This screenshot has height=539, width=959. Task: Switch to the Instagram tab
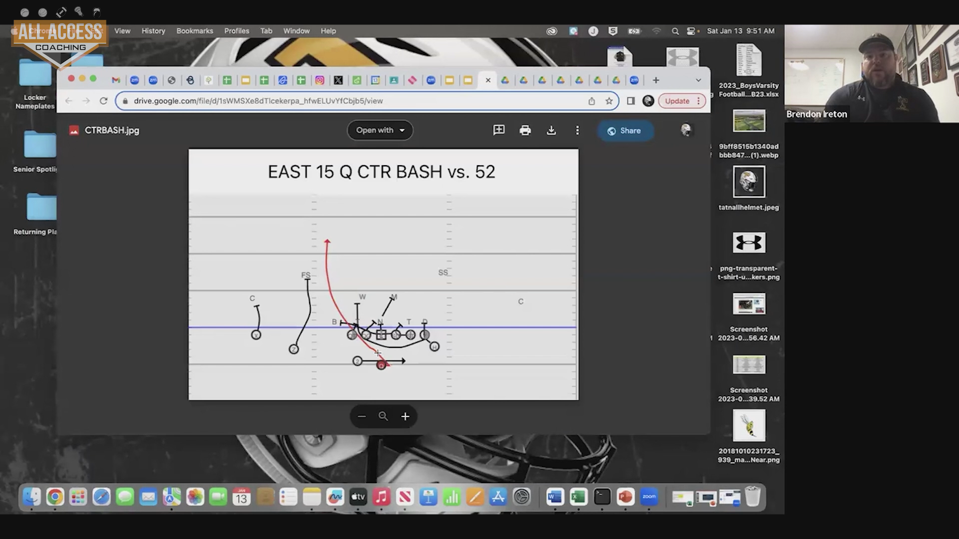(320, 80)
